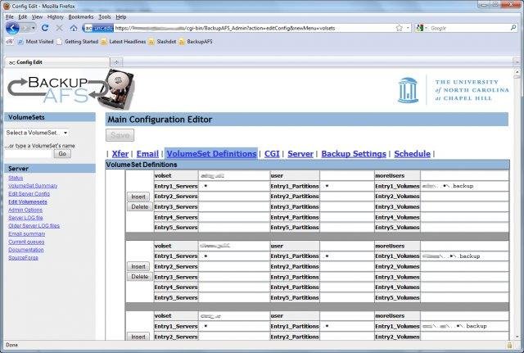
Task: Open the Server LOG file link
Action: 25,218
